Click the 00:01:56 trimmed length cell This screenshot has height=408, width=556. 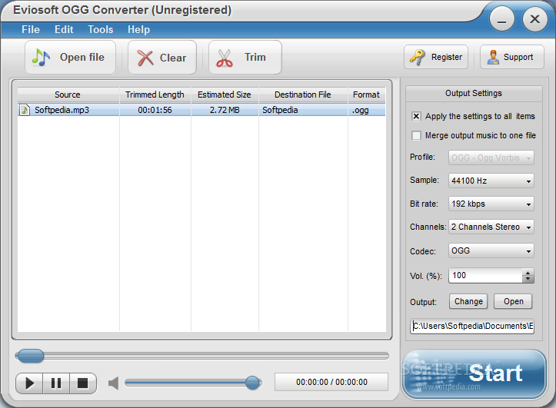point(155,110)
